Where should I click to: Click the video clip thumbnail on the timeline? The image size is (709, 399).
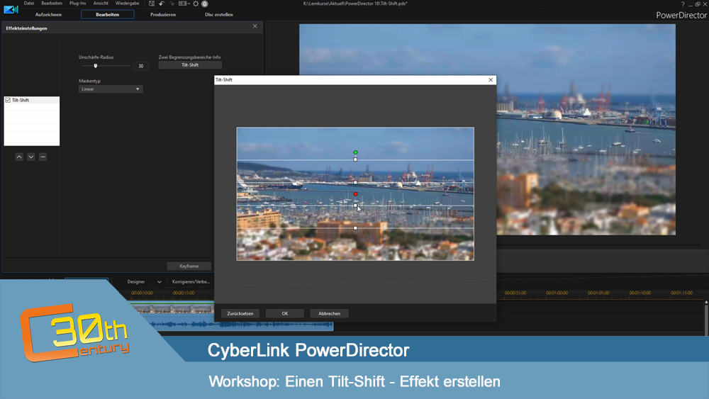[x=172, y=309]
